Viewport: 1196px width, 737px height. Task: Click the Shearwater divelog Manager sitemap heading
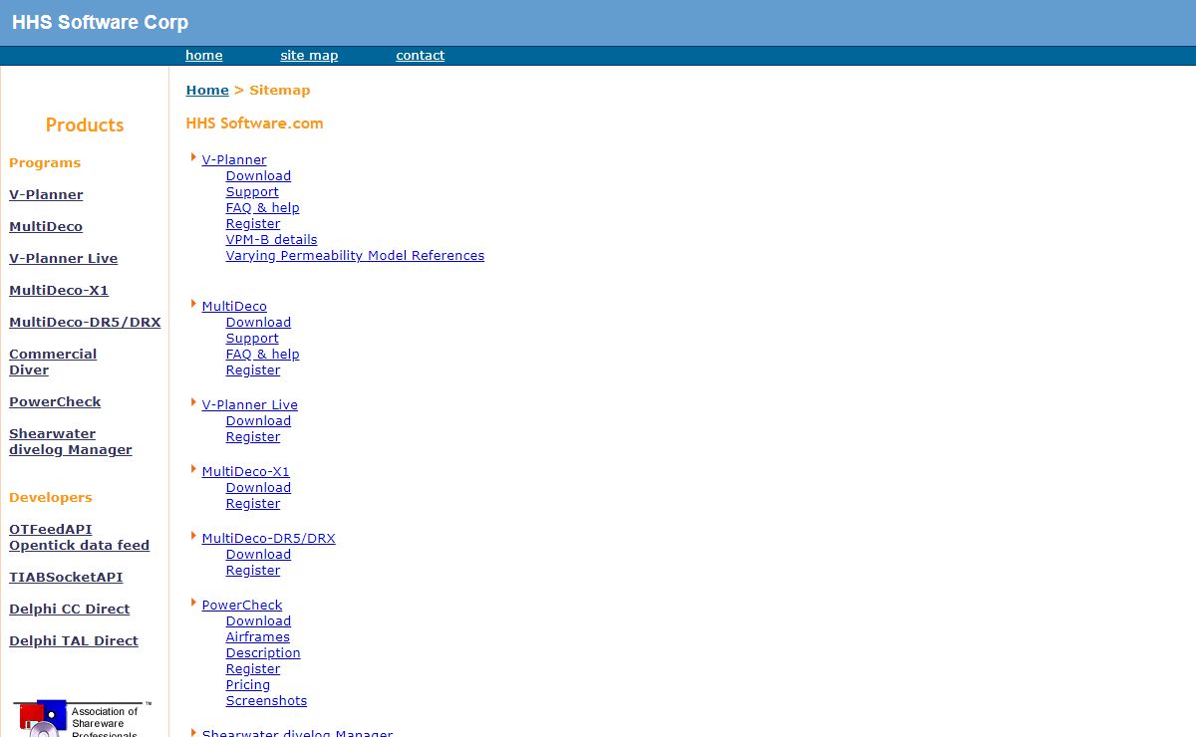[x=297, y=733]
